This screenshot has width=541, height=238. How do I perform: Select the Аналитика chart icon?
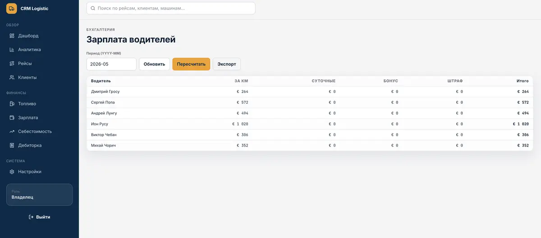pos(12,50)
